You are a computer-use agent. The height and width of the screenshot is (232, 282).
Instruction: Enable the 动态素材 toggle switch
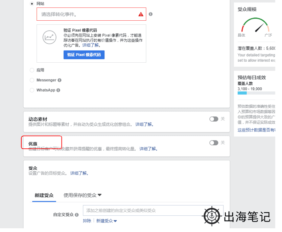(x=214, y=119)
